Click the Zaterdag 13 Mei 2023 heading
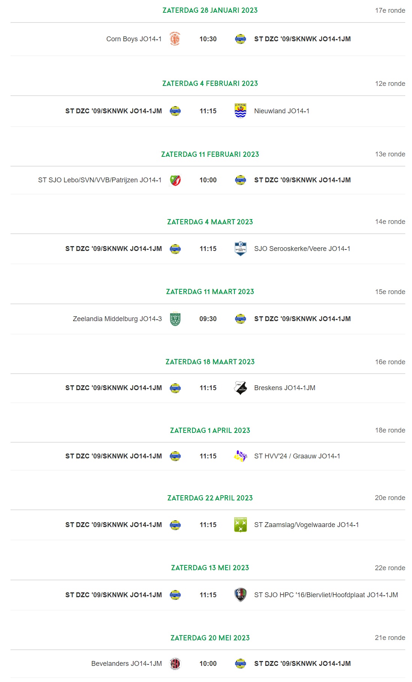412x682 pixels. point(210,568)
